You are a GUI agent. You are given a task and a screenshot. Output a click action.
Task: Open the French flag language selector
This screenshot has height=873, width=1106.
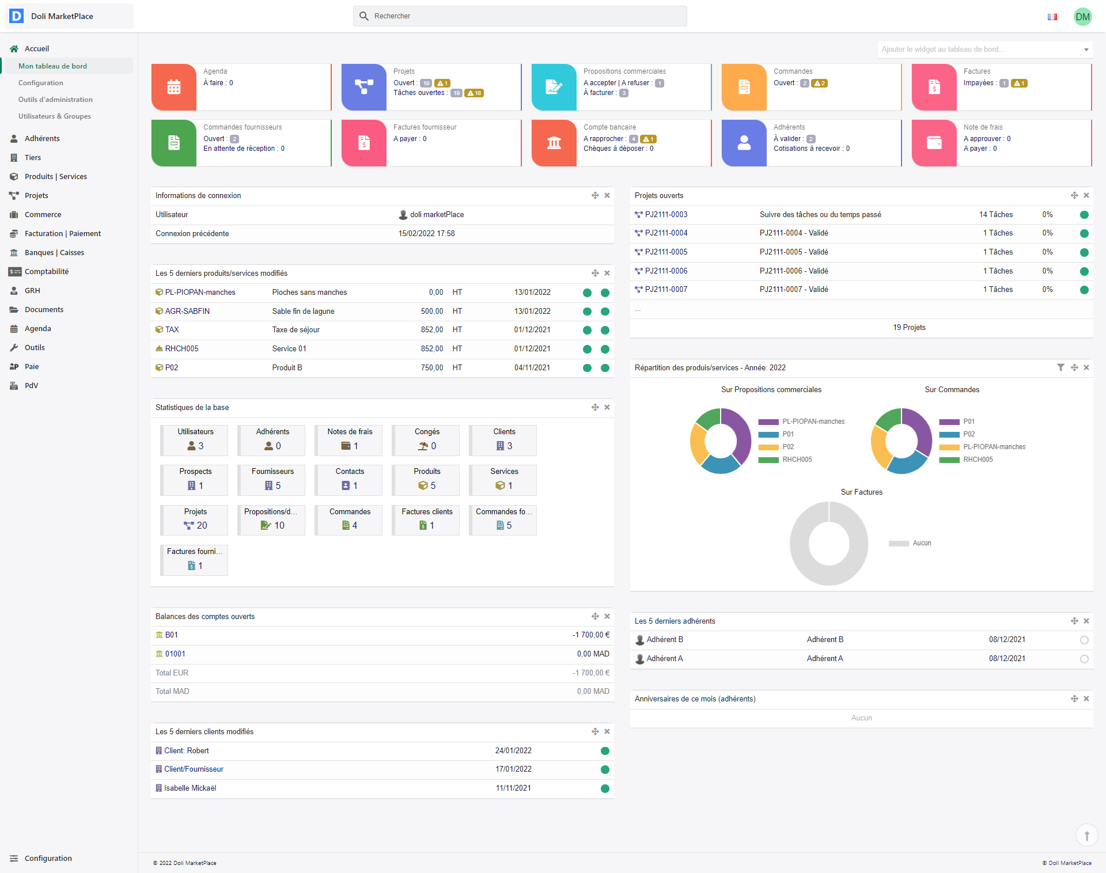[1052, 17]
